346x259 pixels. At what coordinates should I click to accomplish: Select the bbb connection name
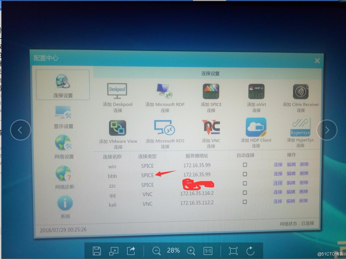[112, 176]
